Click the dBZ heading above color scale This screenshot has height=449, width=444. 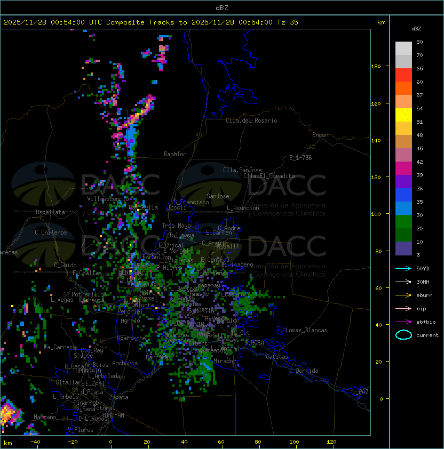coord(416,29)
